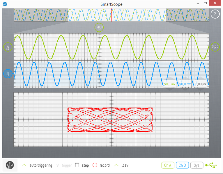Image resolution: width=223 pixels, height=174 pixels.
Task: Click the blue 50,0 mV scale label
Action: (x=185, y=84)
